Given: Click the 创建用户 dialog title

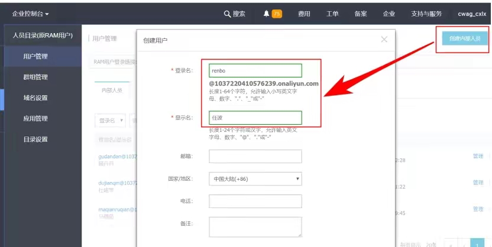Looking at the screenshot, I should [156, 40].
